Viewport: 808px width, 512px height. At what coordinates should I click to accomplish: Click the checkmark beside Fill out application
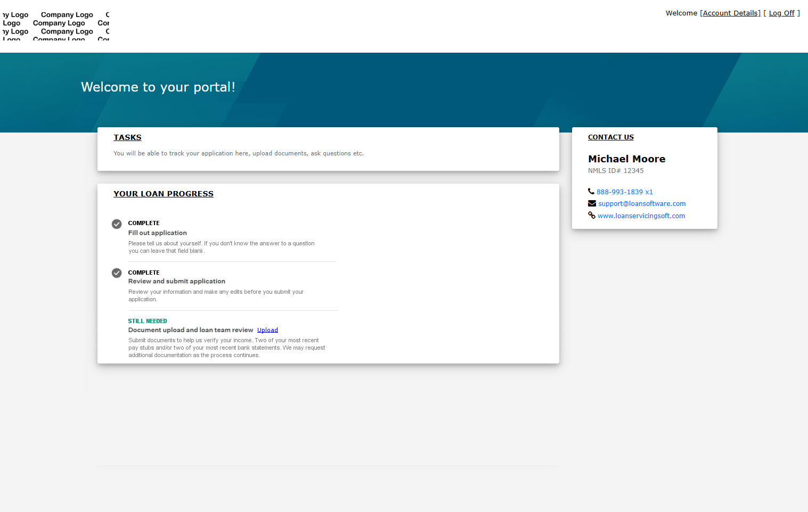click(x=117, y=224)
